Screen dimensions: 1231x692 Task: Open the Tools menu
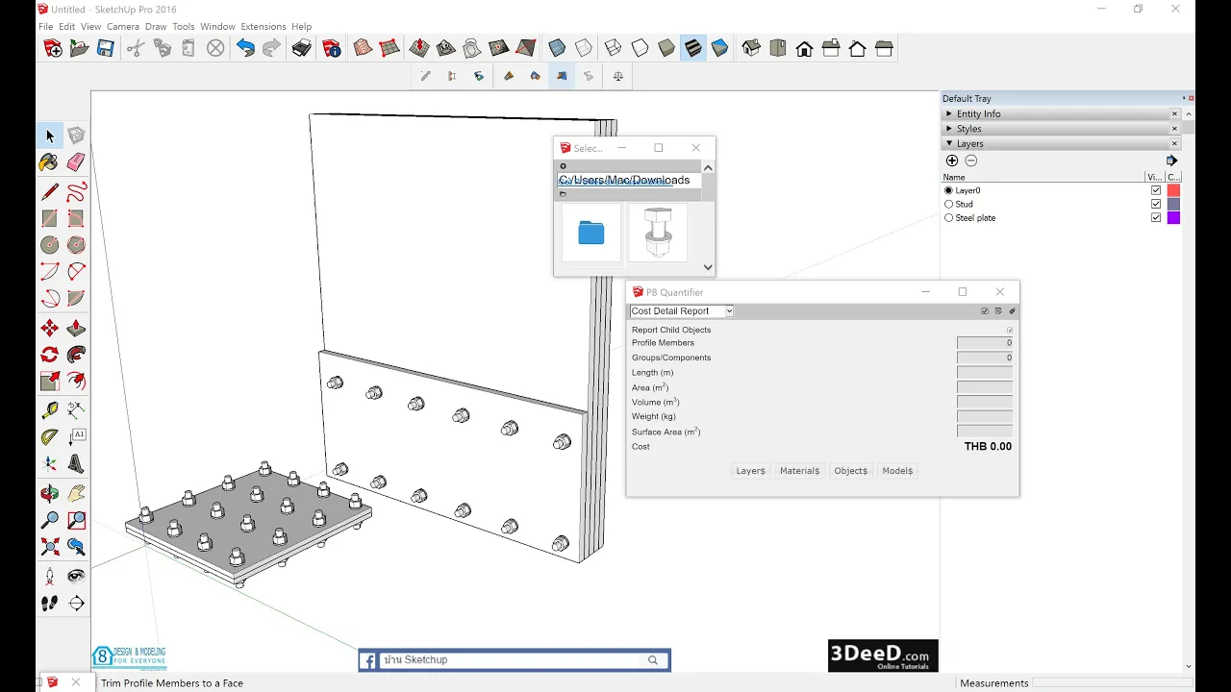pos(184,26)
